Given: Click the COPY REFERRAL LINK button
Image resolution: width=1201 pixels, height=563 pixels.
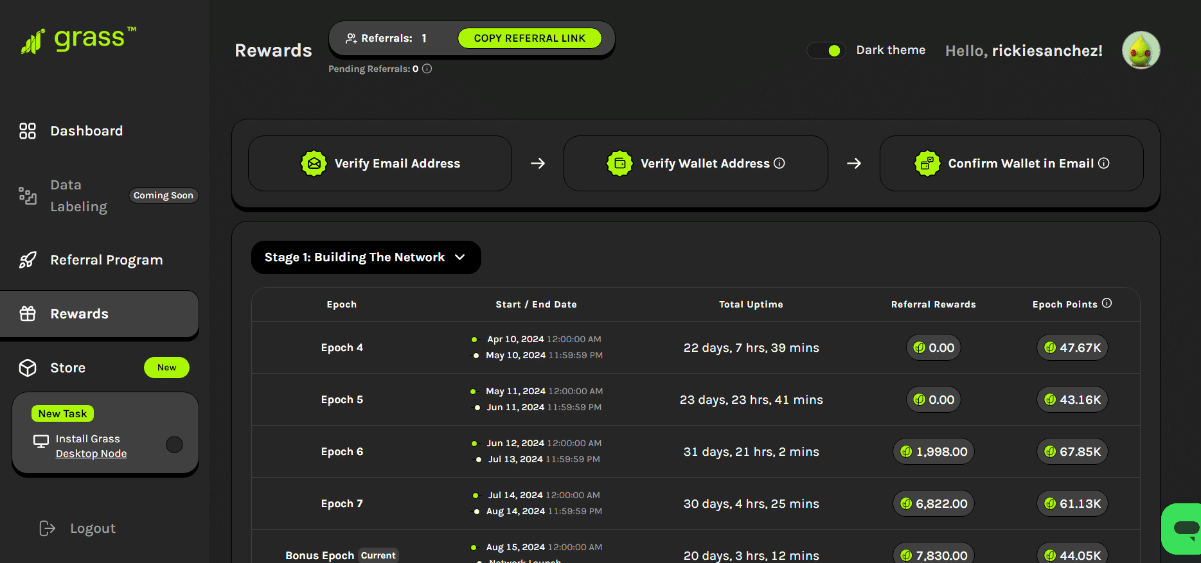Looking at the screenshot, I should click(x=529, y=38).
